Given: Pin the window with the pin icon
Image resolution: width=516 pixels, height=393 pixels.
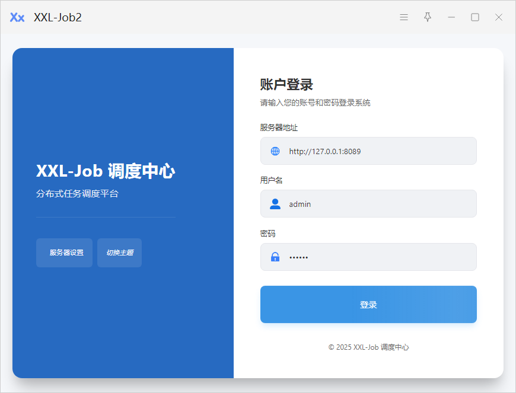Looking at the screenshot, I should point(428,17).
